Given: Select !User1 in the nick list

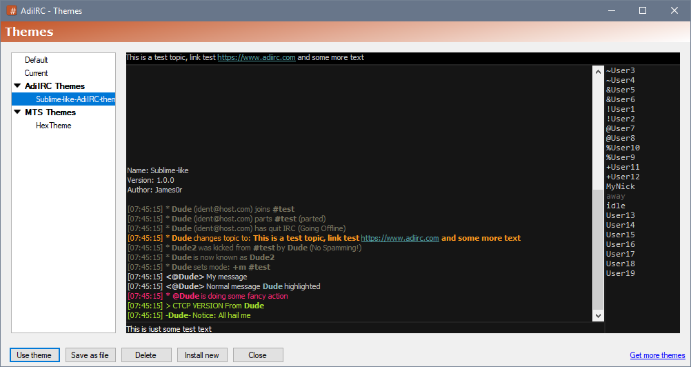Looking at the screenshot, I should [x=621, y=109].
